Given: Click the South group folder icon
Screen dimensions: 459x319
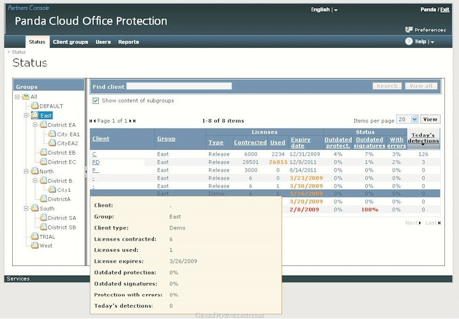Looking at the screenshot, I should coord(35,208).
